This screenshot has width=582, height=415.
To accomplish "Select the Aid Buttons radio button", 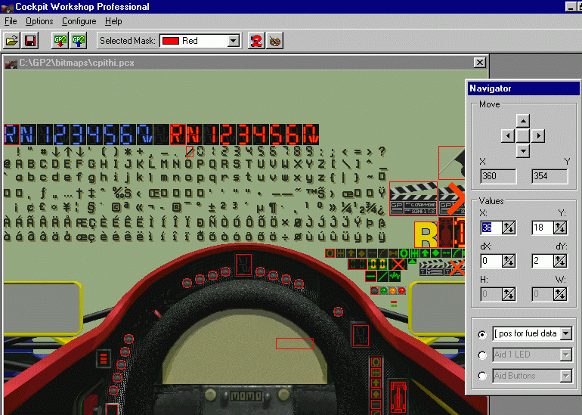I will click(482, 376).
